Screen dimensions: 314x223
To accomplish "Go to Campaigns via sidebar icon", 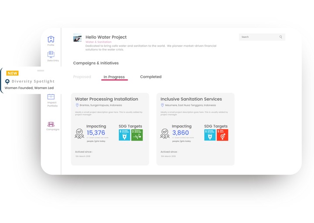I will pos(51,124).
